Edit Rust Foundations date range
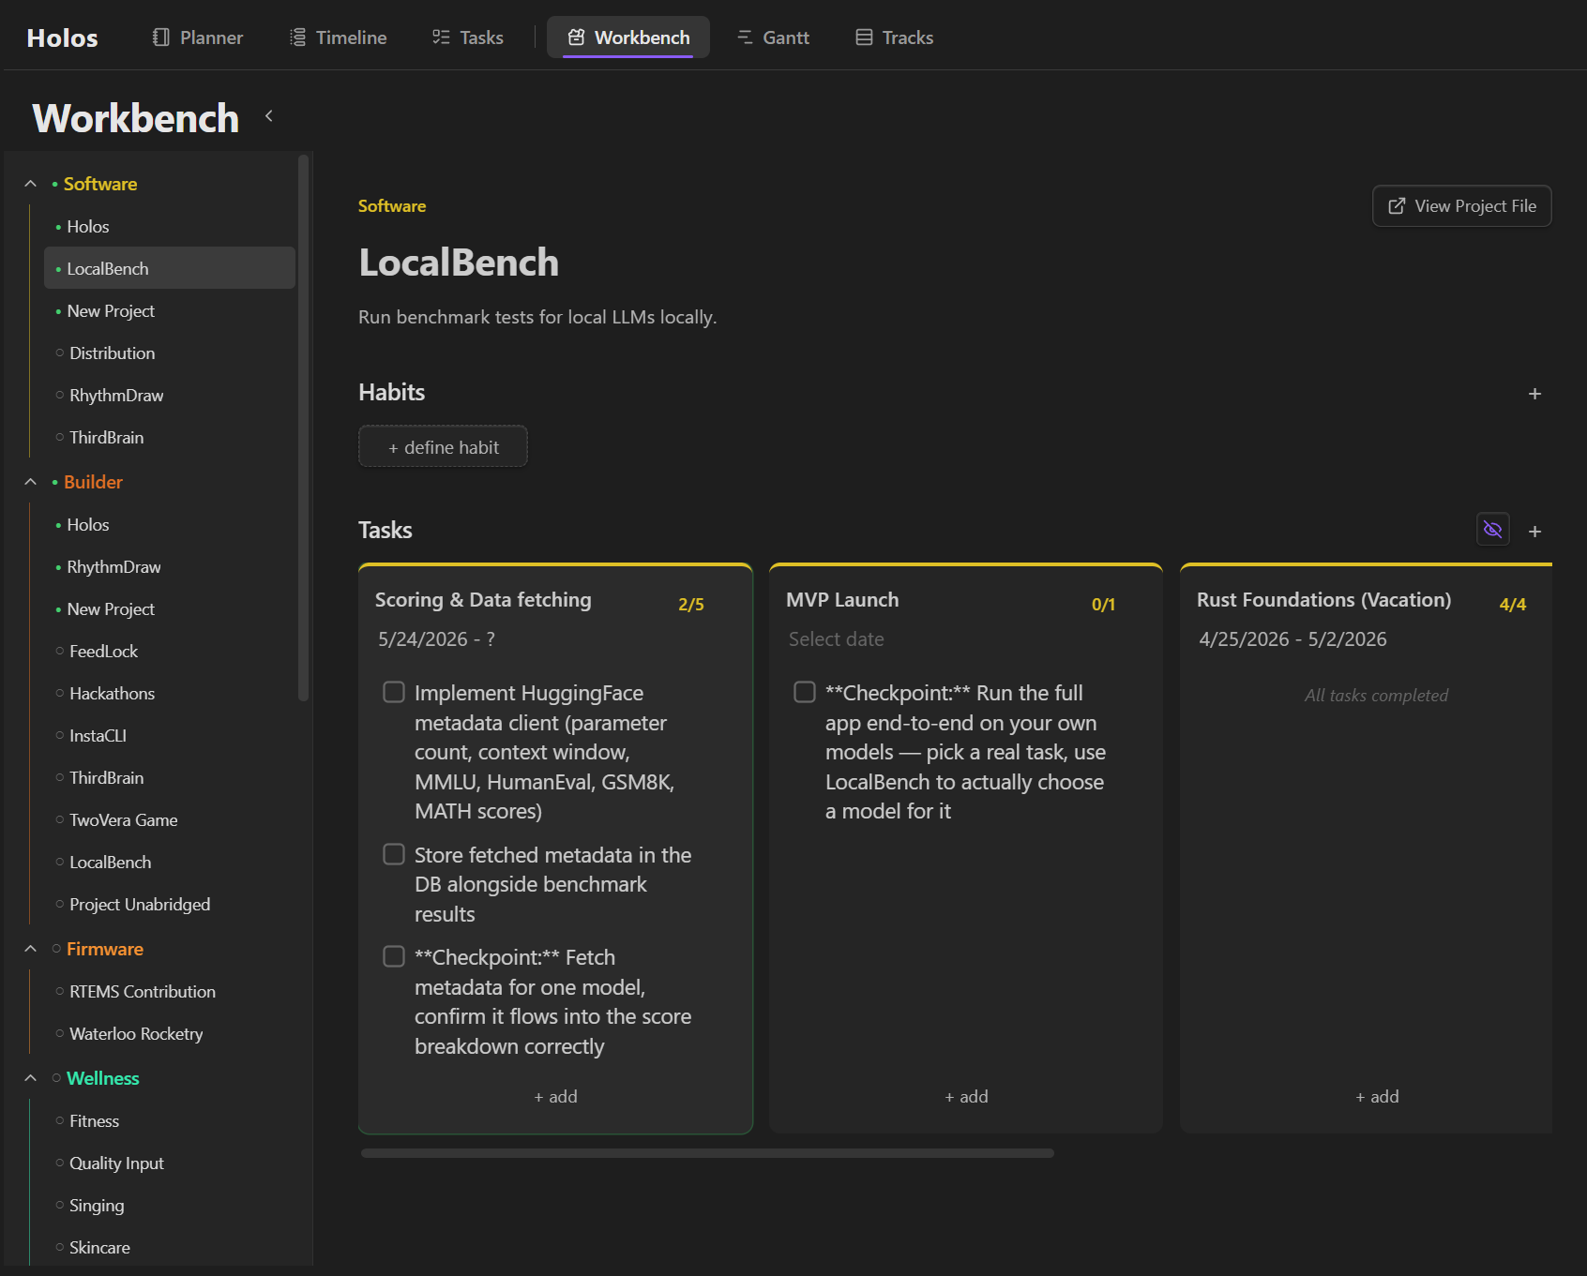 (x=1292, y=638)
